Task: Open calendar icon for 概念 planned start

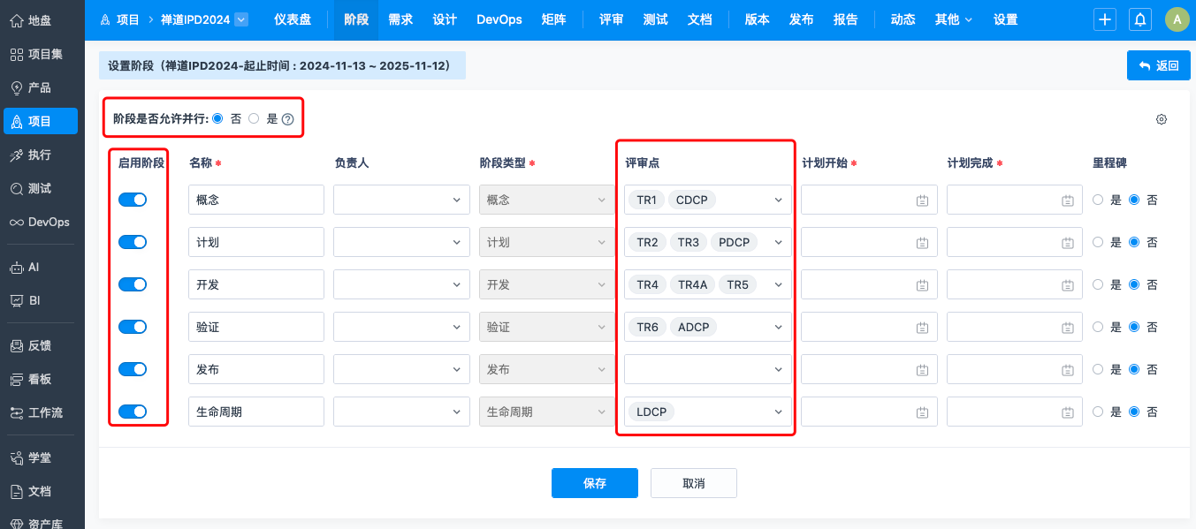Action: [x=922, y=200]
